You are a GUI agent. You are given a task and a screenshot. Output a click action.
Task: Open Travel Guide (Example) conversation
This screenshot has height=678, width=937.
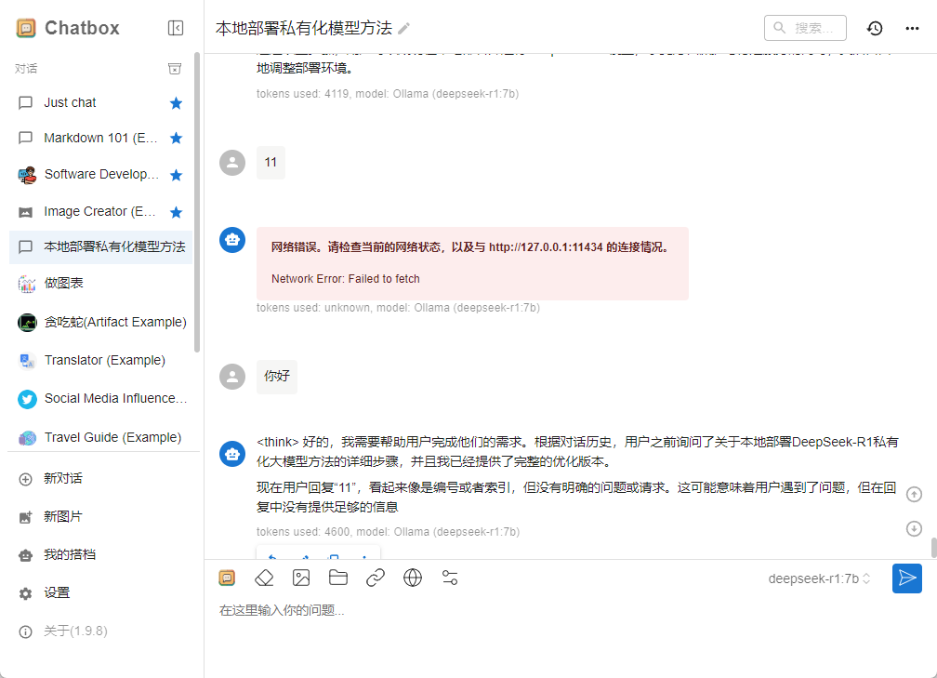[x=101, y=438]
